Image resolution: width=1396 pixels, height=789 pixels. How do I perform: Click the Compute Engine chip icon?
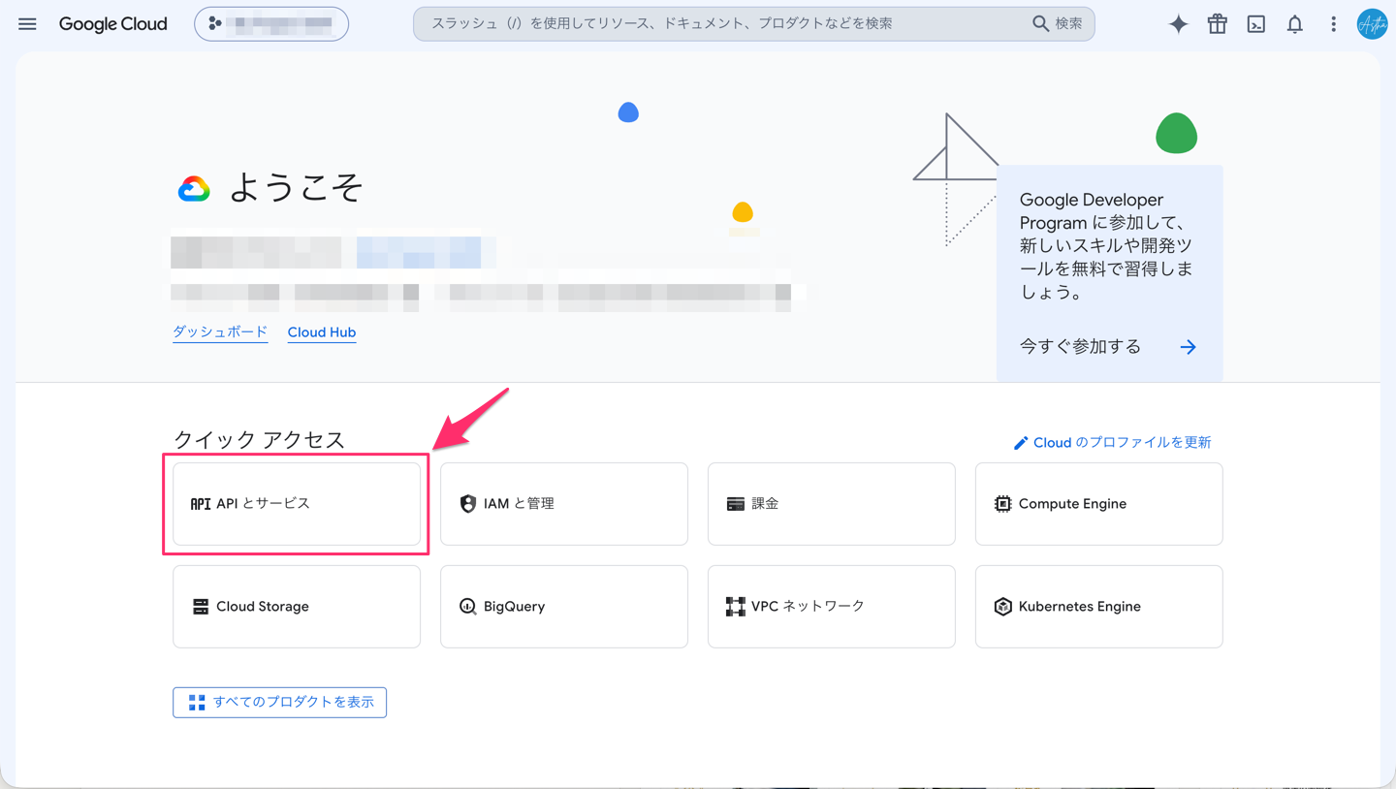point(1002,504)
